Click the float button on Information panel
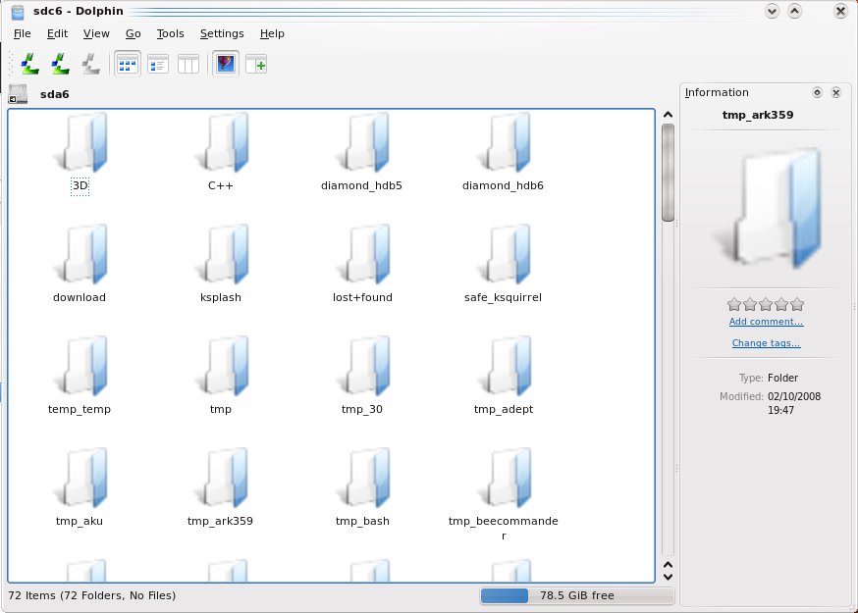 pyautogui.click(x=817, y=93)
